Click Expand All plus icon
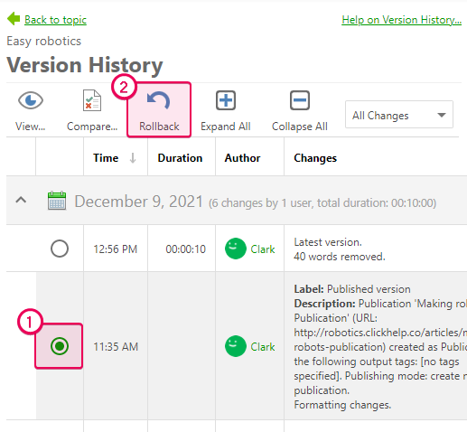 point(226,100)
